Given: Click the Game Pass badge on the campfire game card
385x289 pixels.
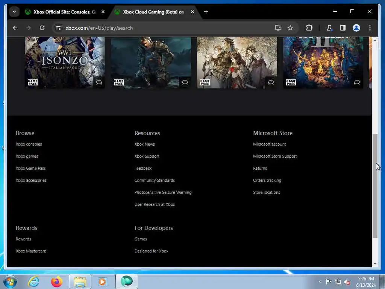Looking at the screenshot, I should point(291,82).
